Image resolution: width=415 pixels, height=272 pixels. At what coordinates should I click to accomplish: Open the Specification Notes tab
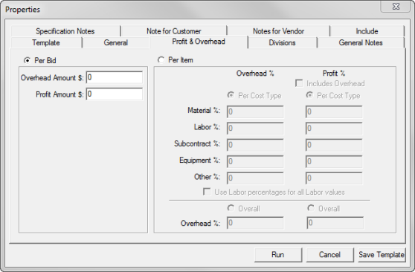point(65,31)
